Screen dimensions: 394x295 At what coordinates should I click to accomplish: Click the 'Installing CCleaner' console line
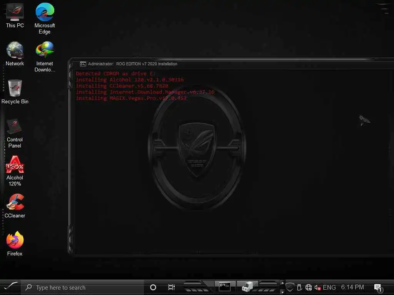(122, 86)
